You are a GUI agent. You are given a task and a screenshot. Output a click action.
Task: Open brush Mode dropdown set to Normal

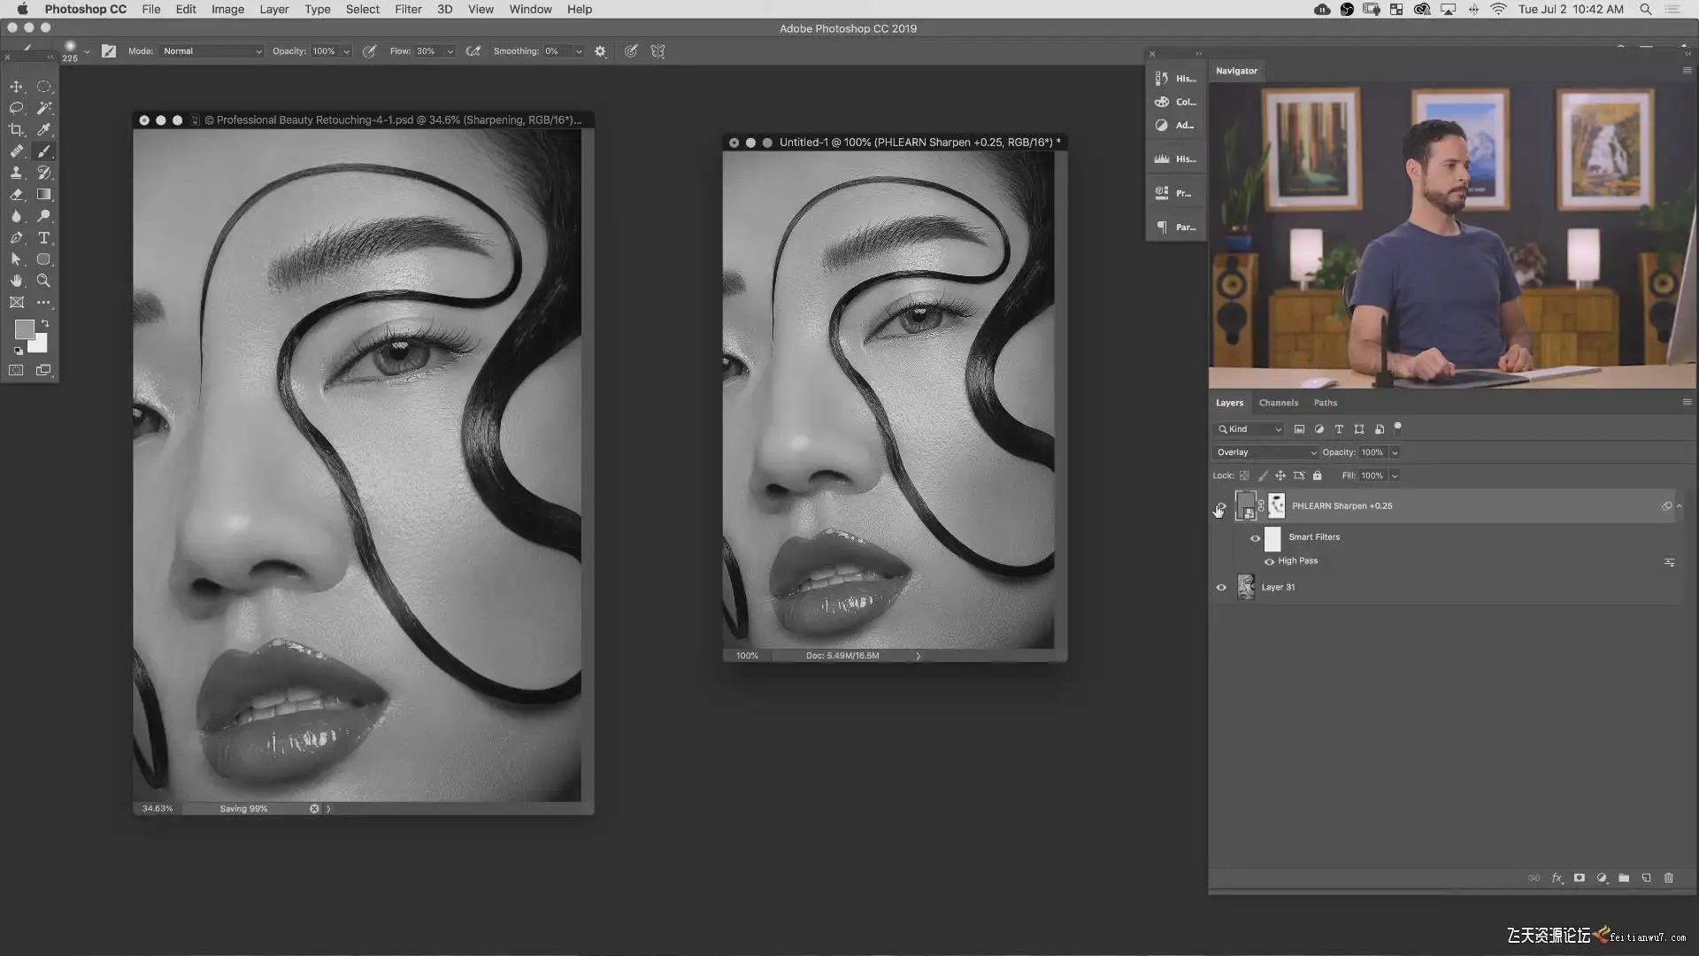pyautogui.click(x=211, y=51)
